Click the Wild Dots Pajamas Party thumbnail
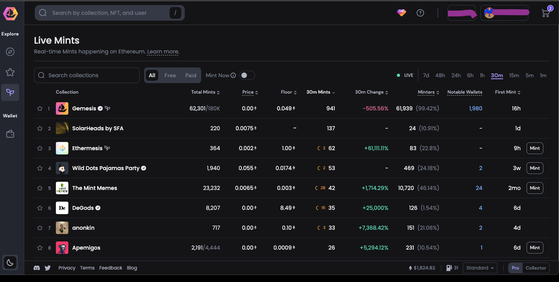This screenshot has width=559, height=282. click(x=62, y=168)
